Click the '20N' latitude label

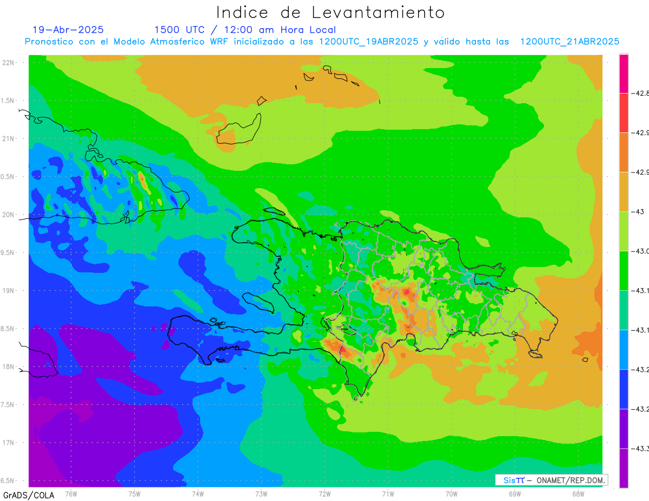9,215
